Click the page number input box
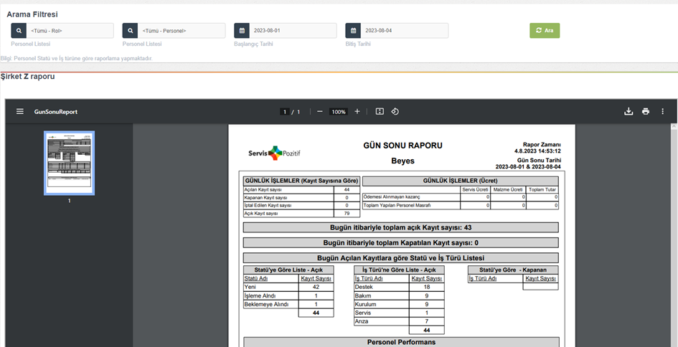The image size is (678, 347). pos(285,112)
